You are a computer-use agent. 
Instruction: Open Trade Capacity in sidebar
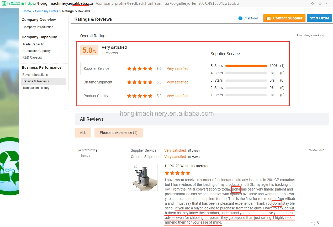pos(33,44)
